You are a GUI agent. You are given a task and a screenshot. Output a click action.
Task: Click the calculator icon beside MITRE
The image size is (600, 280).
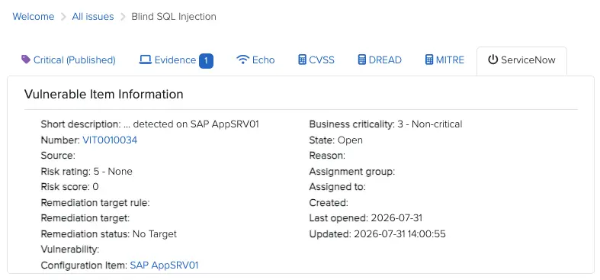pyautogui.click(x=429, y=60)
